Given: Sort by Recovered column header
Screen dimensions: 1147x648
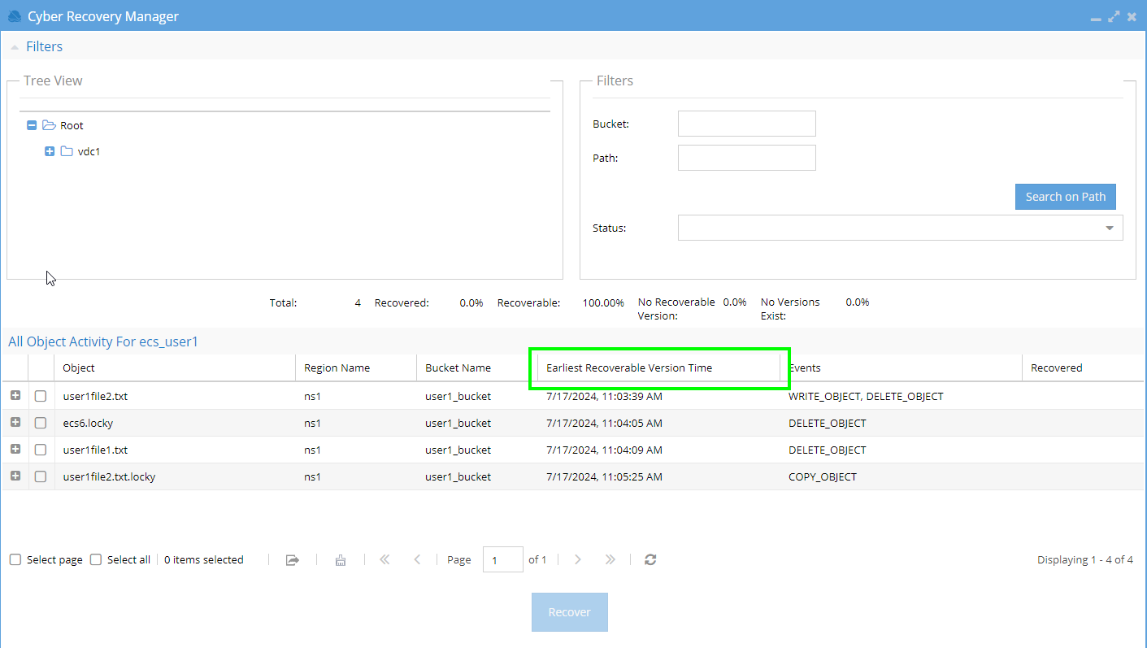Looking at the screenshot, I should (1083, 367).
